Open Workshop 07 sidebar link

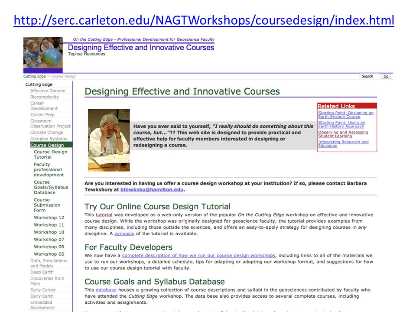pos(49,240)
